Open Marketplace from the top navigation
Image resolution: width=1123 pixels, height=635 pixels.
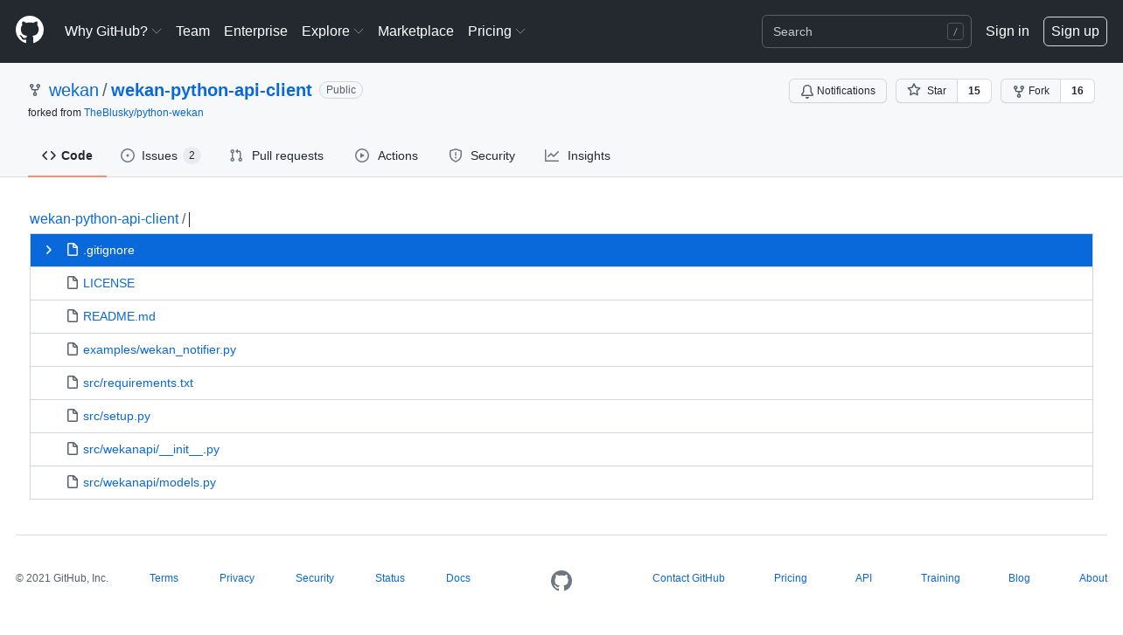pos(415,31)
